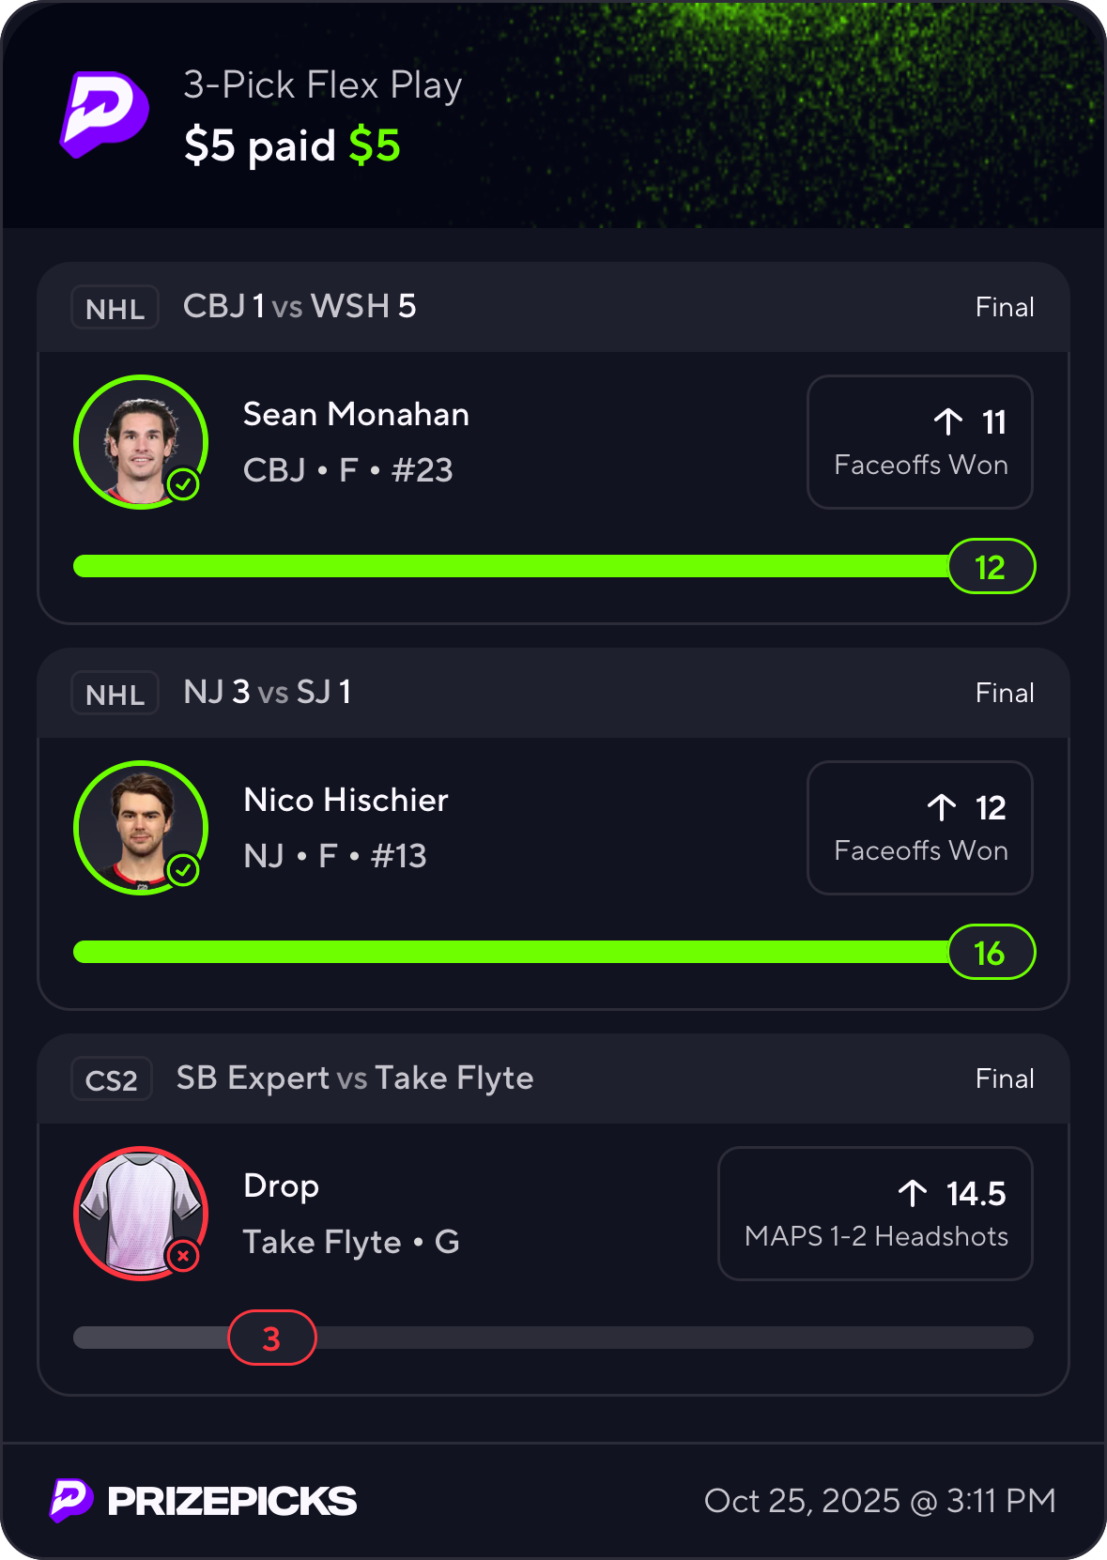
Task: Click Nico Hischier's progress bar value 16
Action: [991, 953]
